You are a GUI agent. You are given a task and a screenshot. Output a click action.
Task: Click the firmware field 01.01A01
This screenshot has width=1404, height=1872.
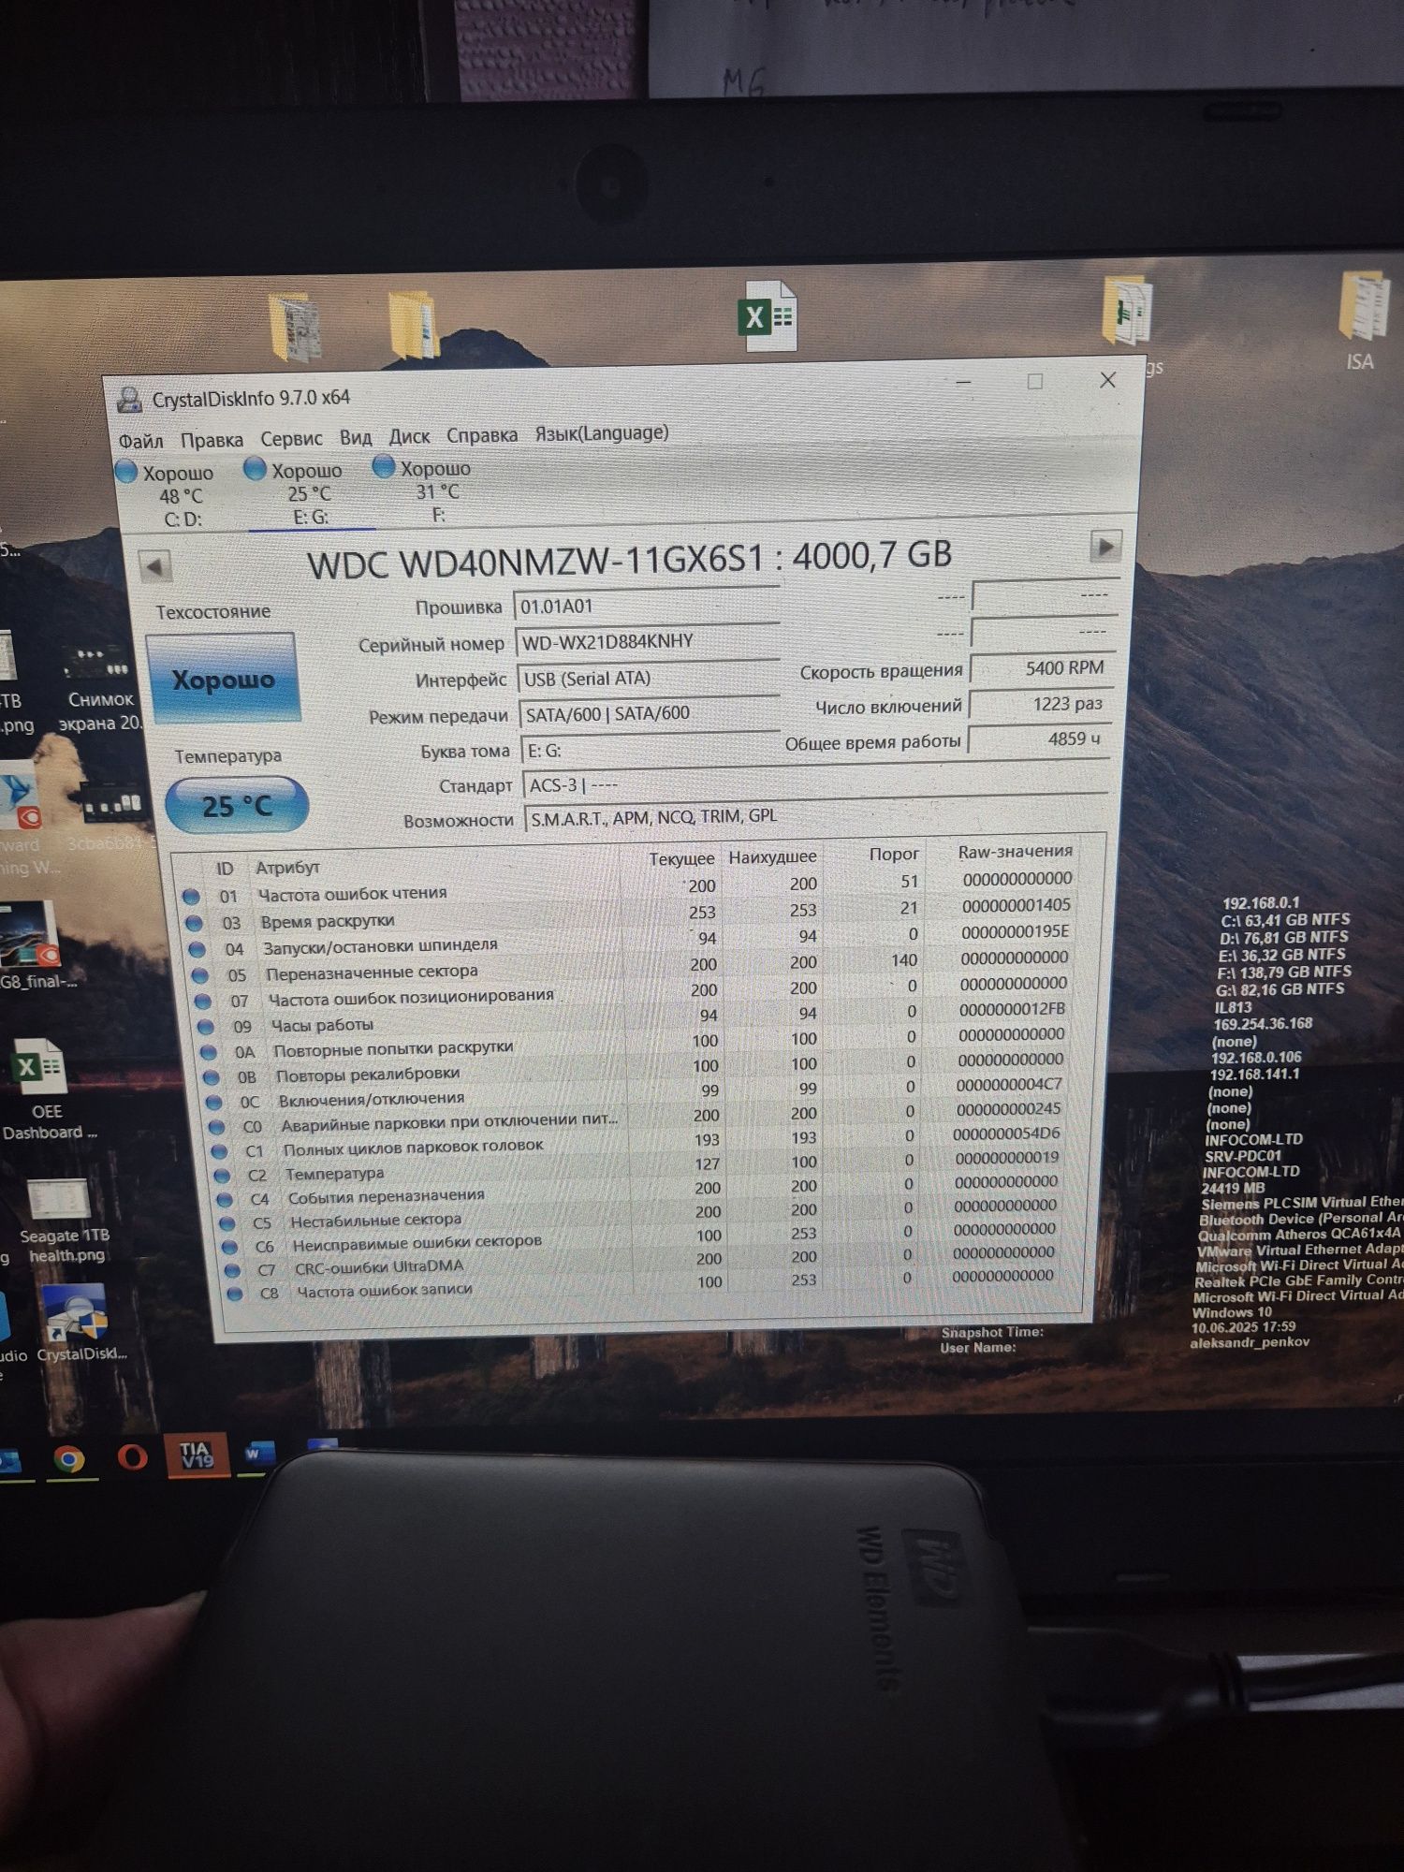(x=646, y=605)
